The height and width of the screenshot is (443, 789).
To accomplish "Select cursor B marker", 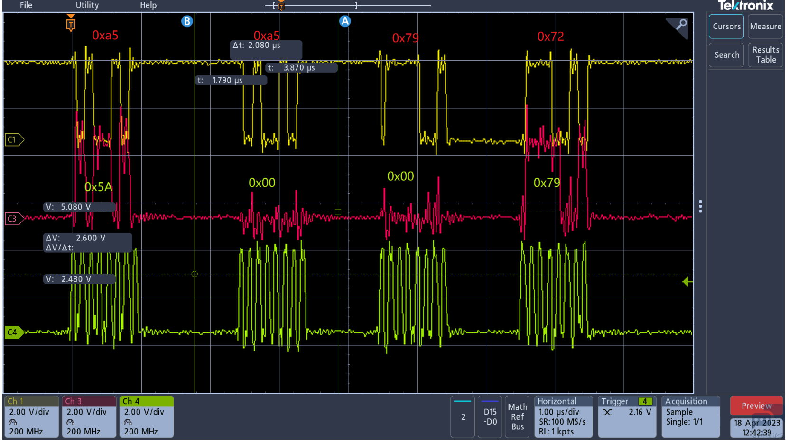I will pos(187,21).
